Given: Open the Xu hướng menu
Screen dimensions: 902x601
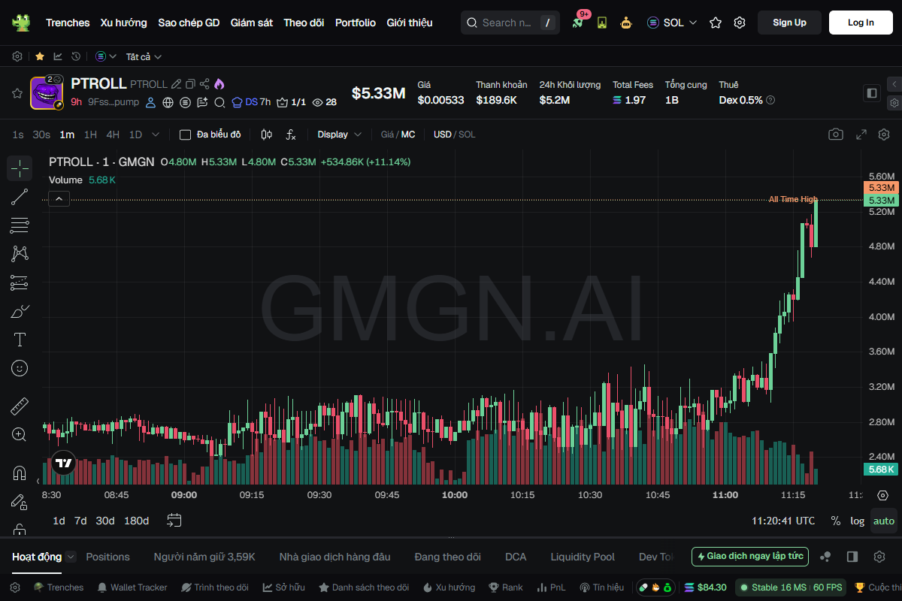Looking at the screenshot, I should [124, 23].
